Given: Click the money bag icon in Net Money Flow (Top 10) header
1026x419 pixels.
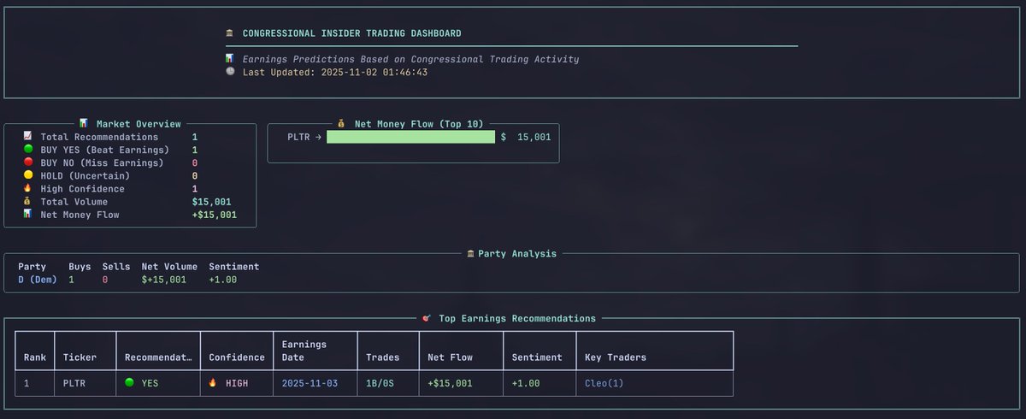Looking at the screenshot, I should [341, 124].
